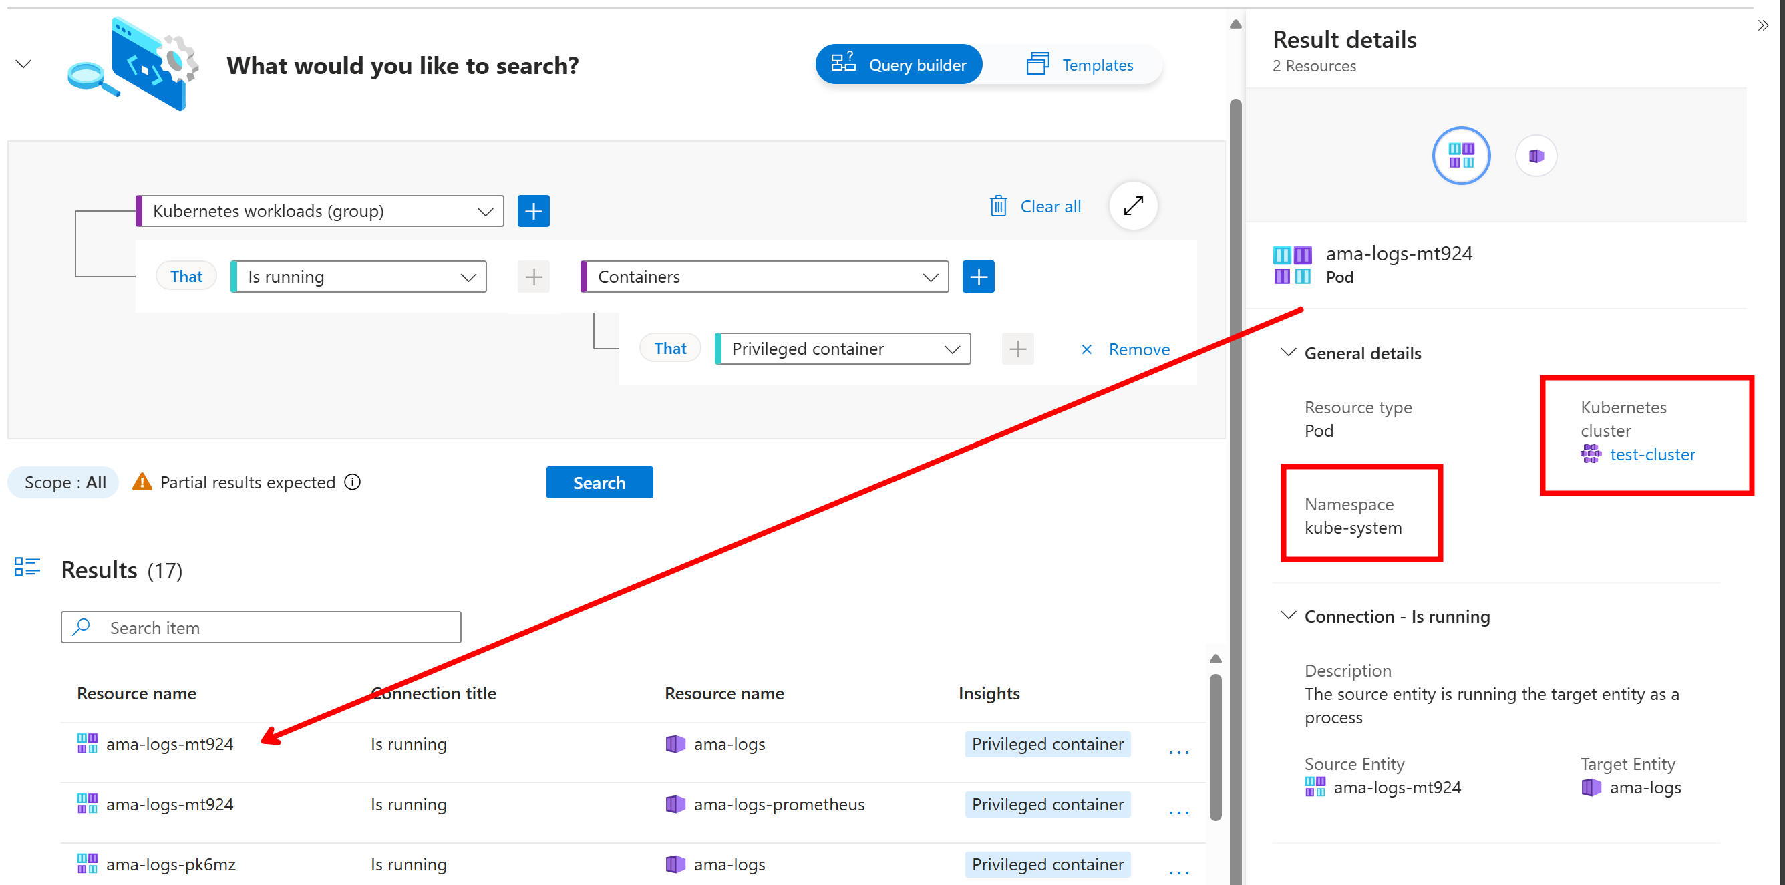Click the Results list view icon
Screen dimensions: 1785x885
pos(27,567)
